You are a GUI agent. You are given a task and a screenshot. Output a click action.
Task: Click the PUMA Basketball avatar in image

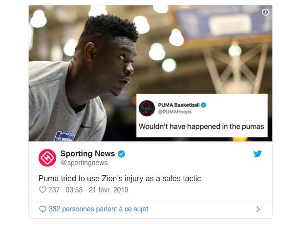point(147,108)
